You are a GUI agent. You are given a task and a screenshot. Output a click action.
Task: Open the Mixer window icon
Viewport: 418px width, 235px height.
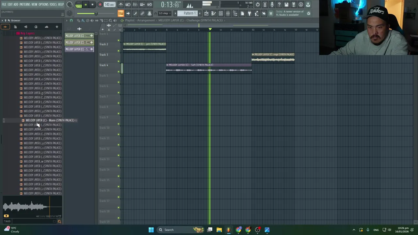(228, 13)
